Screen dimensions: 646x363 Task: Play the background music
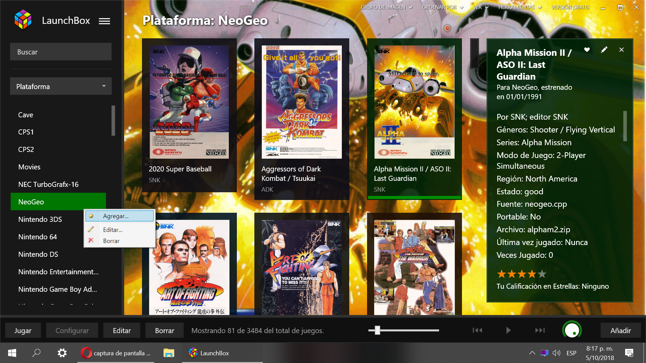[x=508, y=330]
